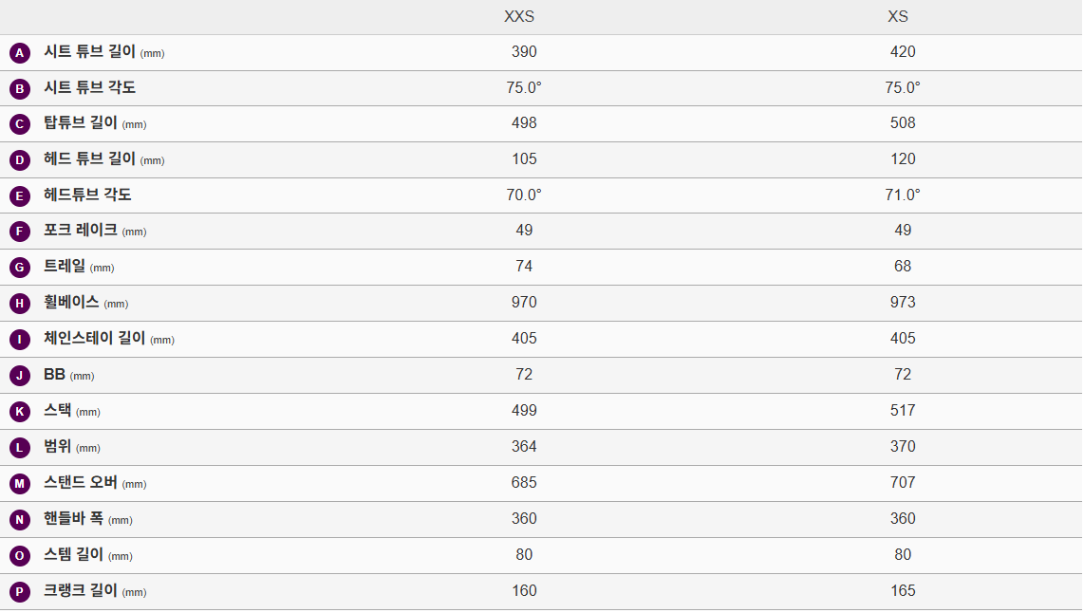Select the XS column header
Image resolution: width=1084 pixels, height=613 pixels.
[x=898, y=16]
